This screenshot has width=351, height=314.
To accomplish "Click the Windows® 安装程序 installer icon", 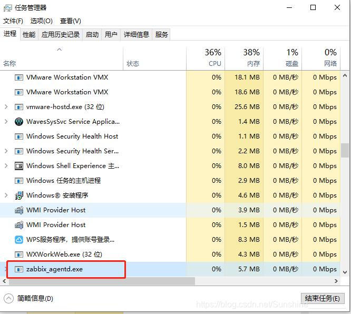I will [x=19, y=195].
